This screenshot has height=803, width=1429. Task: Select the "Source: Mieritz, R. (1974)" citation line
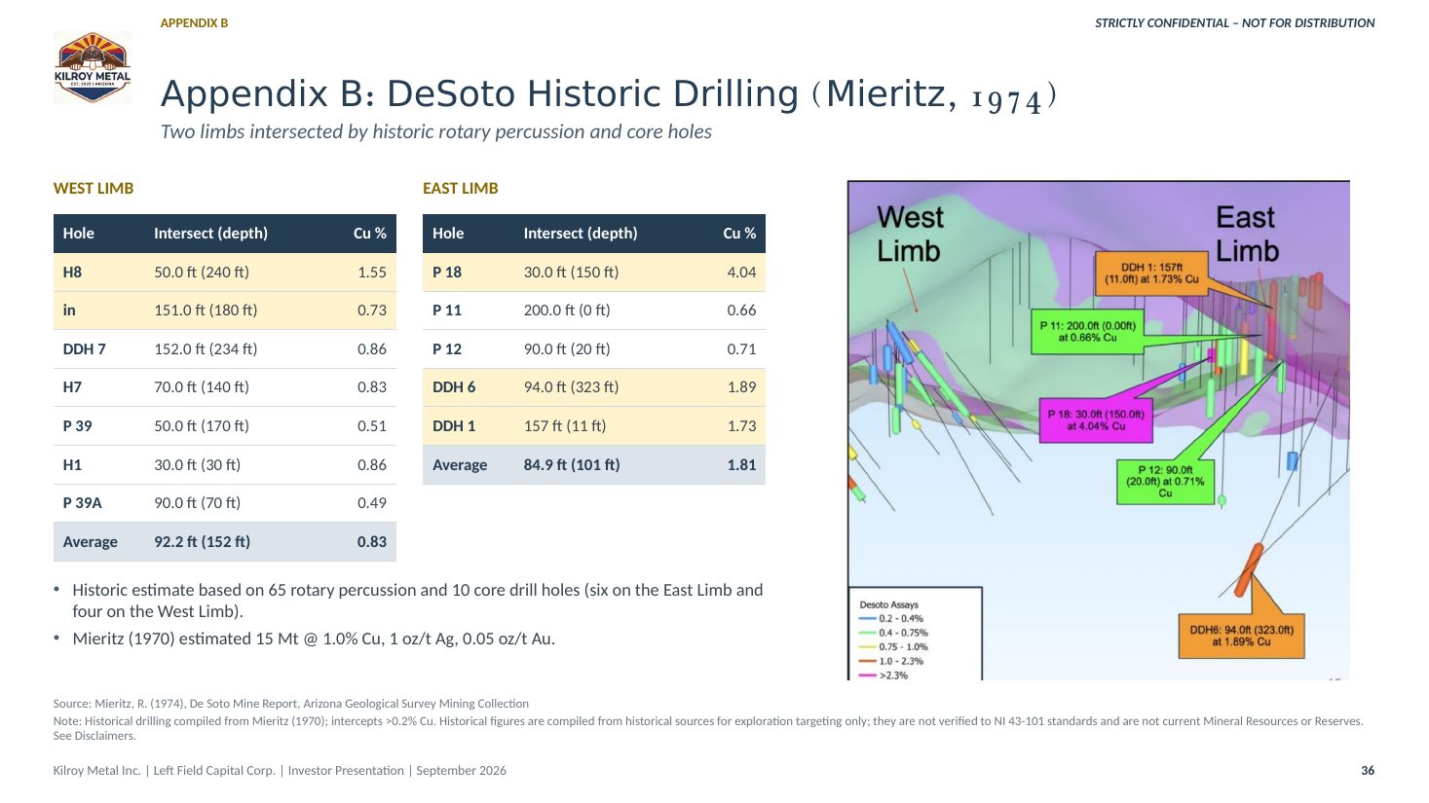point(291,704)
